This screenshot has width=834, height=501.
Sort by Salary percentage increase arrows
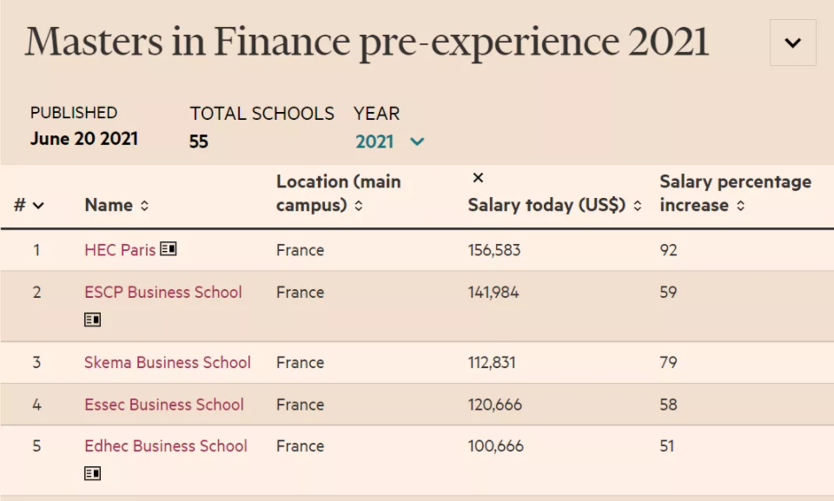740,207
